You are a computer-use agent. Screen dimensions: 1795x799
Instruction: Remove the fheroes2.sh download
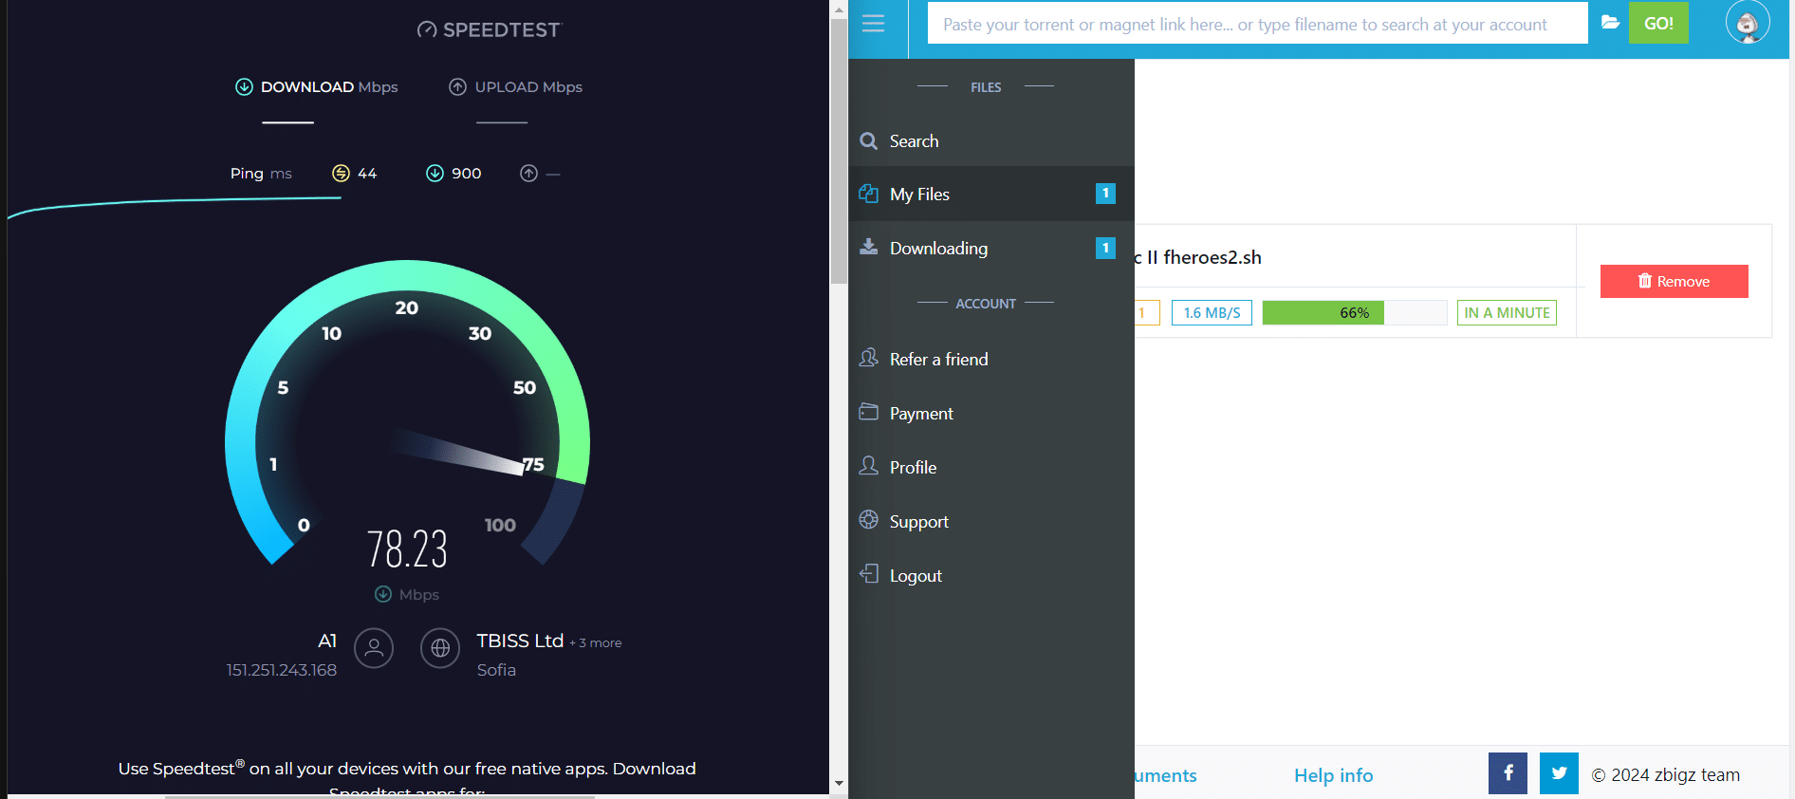point(1674,281)
